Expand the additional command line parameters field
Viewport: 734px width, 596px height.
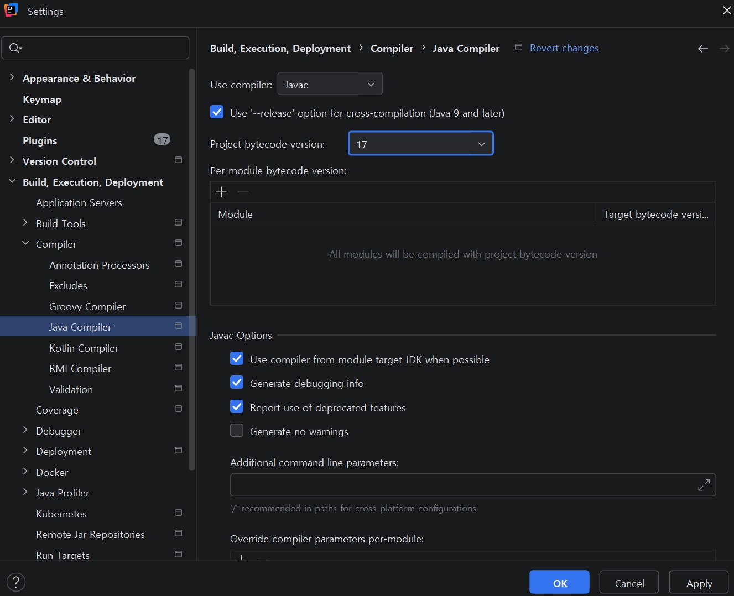click(x=704, y=485)
